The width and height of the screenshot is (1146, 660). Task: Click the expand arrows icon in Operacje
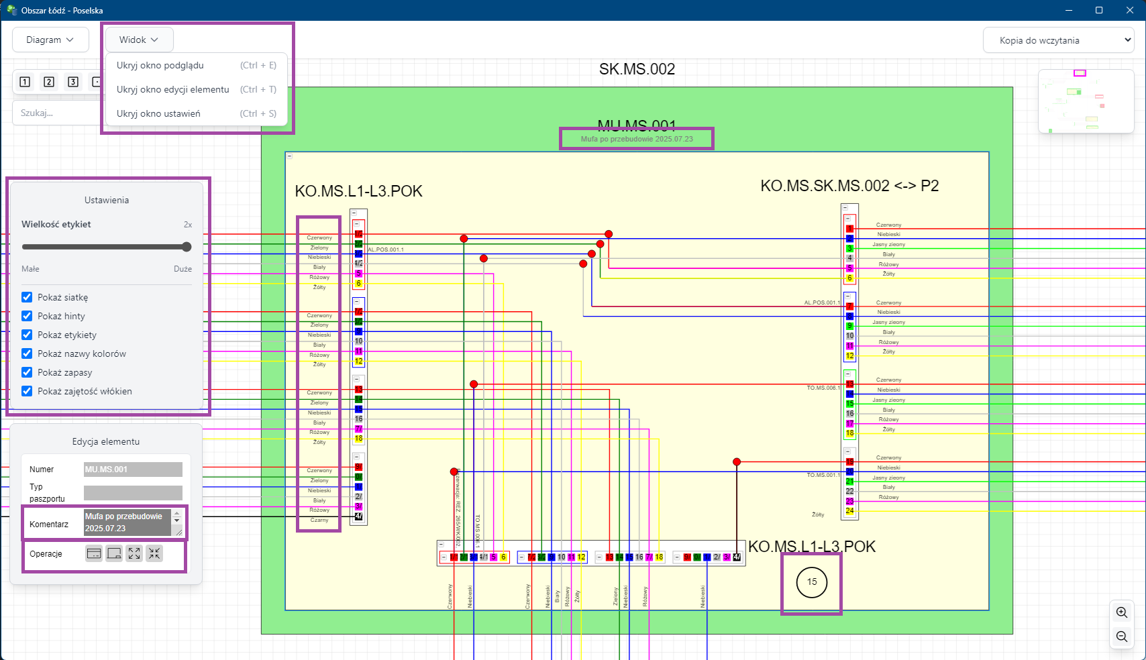[134, 553]
